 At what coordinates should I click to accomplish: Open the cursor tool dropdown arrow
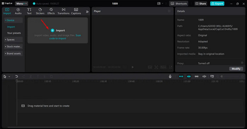(x=9, y=76)
